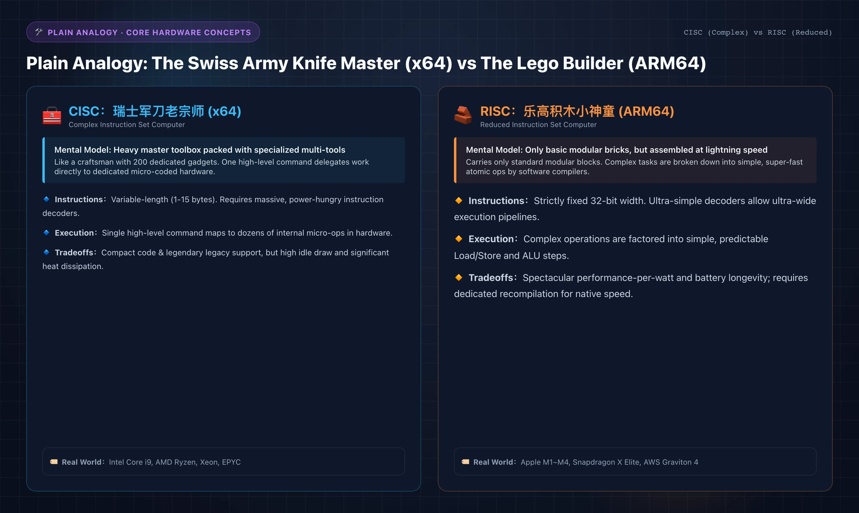The image size is (859, 513).
Task: Click the hammer-and-wrench icon in the top badge
Action: coord(39,32)
